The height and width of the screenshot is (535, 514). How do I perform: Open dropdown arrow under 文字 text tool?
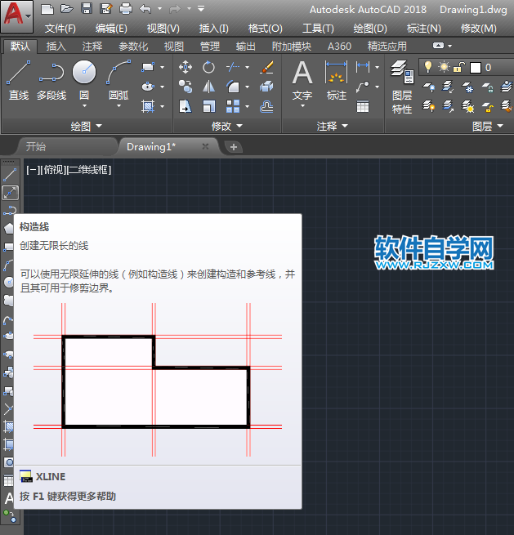point(302,106)
